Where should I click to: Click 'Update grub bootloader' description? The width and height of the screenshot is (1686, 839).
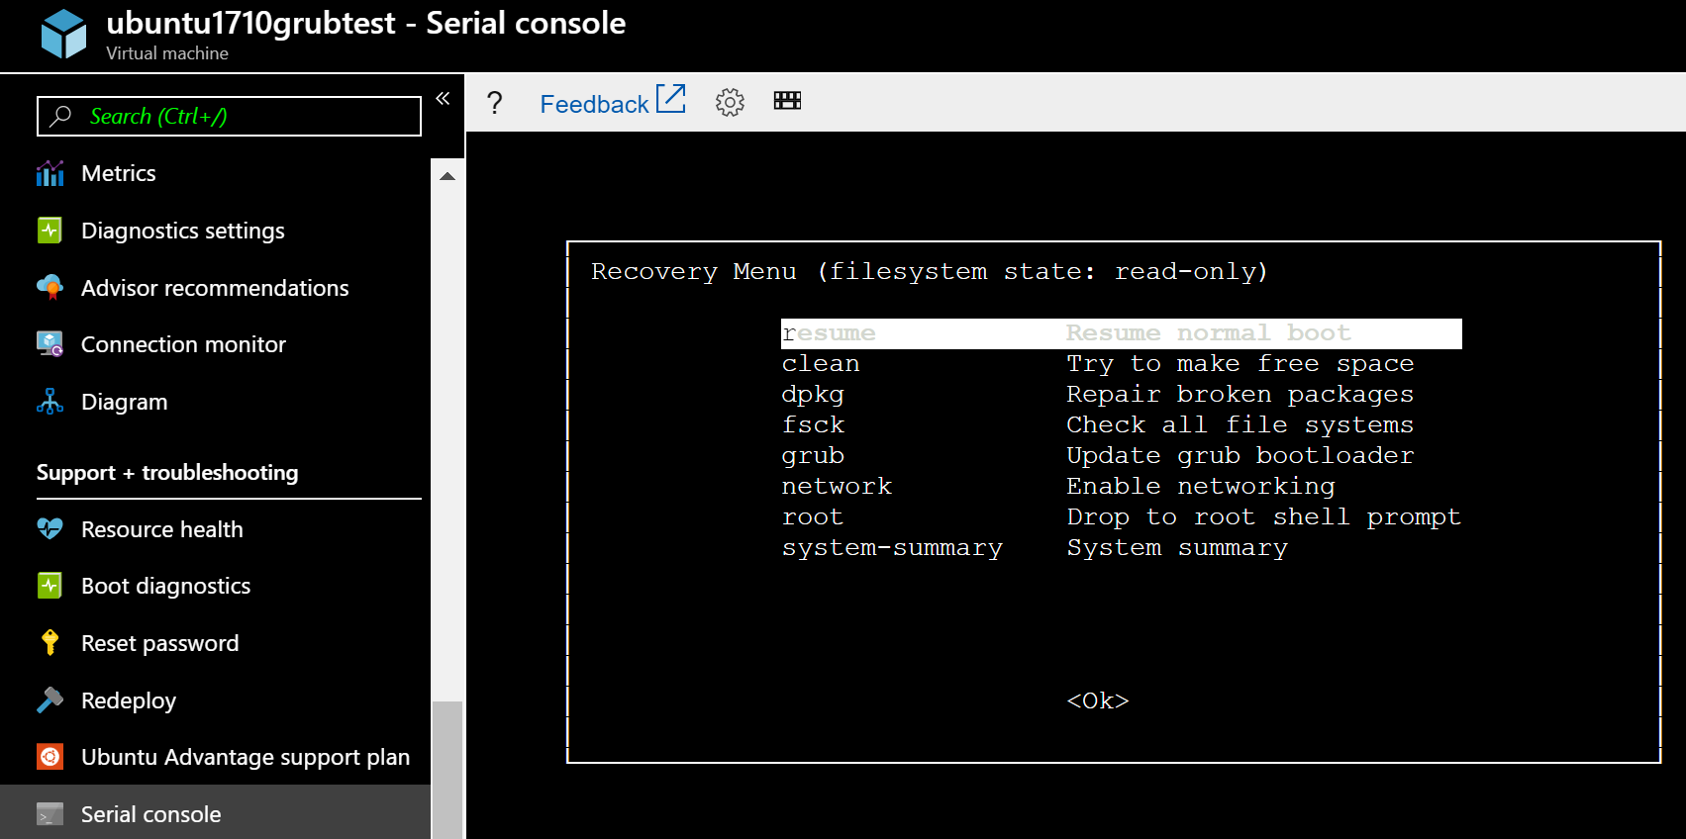[1240, 456]
